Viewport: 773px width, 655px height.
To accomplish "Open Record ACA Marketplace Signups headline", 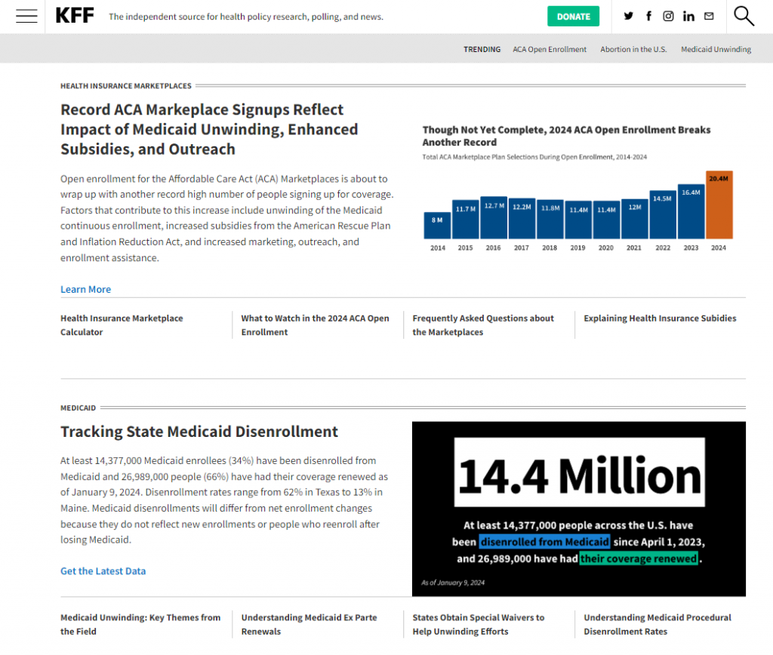I will click(x=209, y=129).
